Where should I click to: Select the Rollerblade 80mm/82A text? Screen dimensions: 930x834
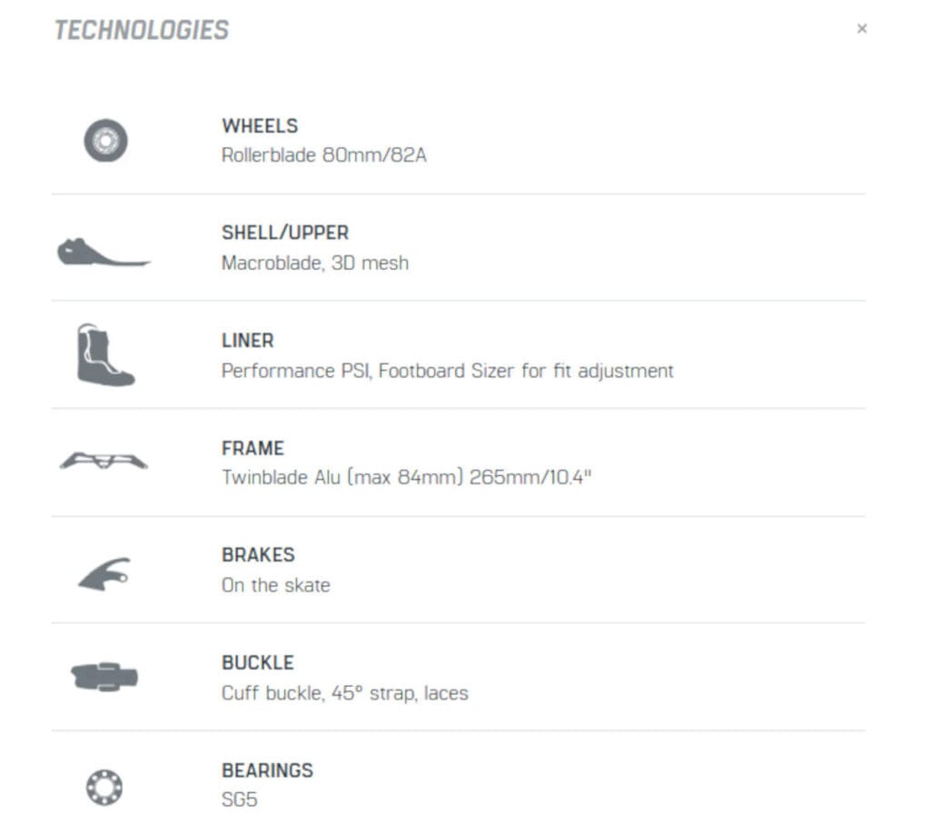coord(324,154)
